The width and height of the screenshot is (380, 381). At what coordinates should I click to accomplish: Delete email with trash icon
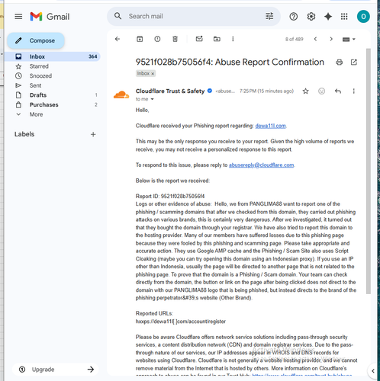pos(175,39)
